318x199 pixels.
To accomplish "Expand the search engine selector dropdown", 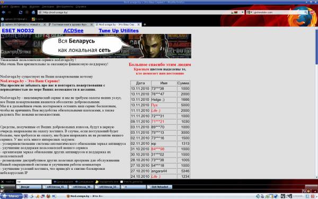I will 250,12.
